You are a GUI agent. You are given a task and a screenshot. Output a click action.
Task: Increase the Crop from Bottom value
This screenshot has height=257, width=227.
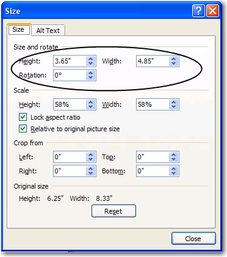(x=173, y=169)
